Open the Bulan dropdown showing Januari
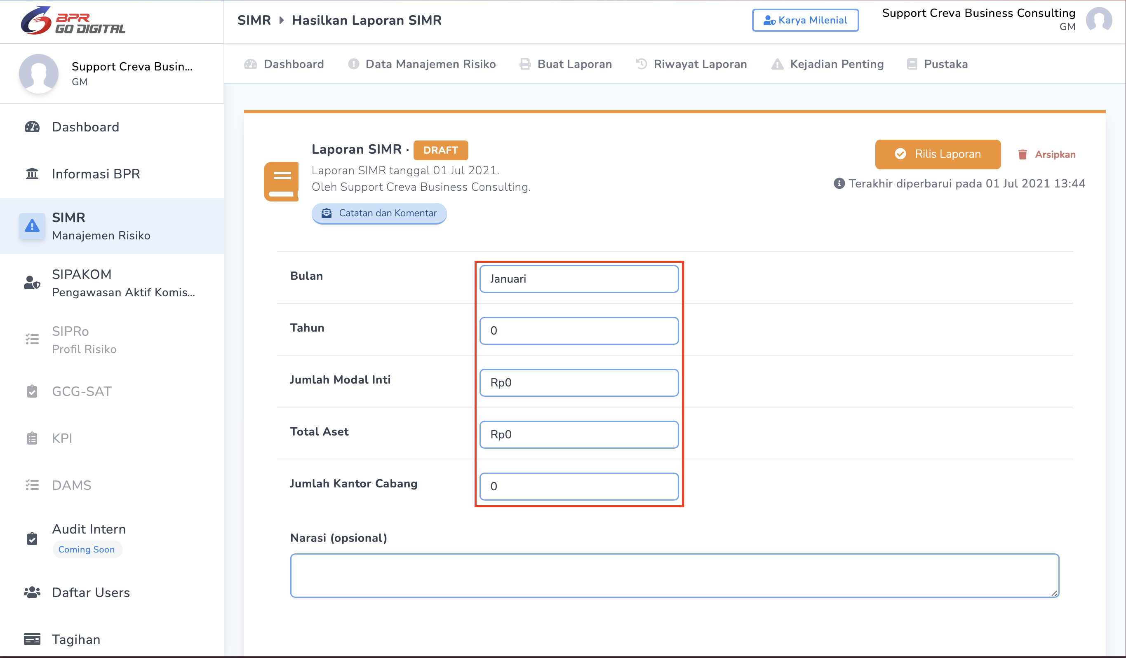1126x658 pixels. [x=579, y=279]
